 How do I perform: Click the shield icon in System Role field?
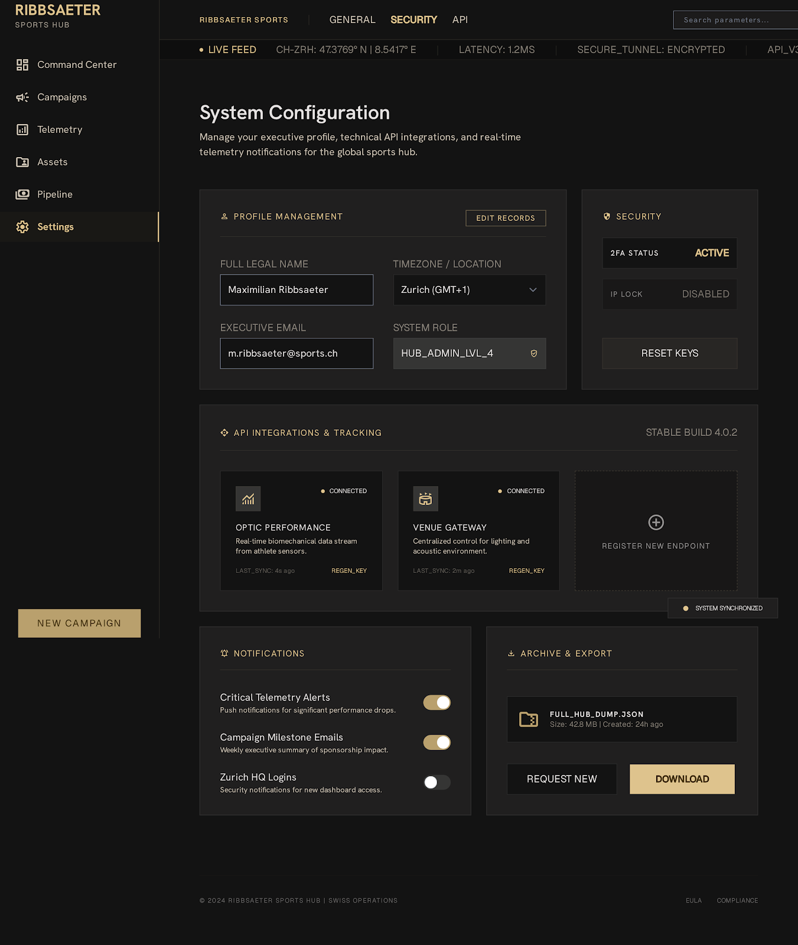(534, 353)
